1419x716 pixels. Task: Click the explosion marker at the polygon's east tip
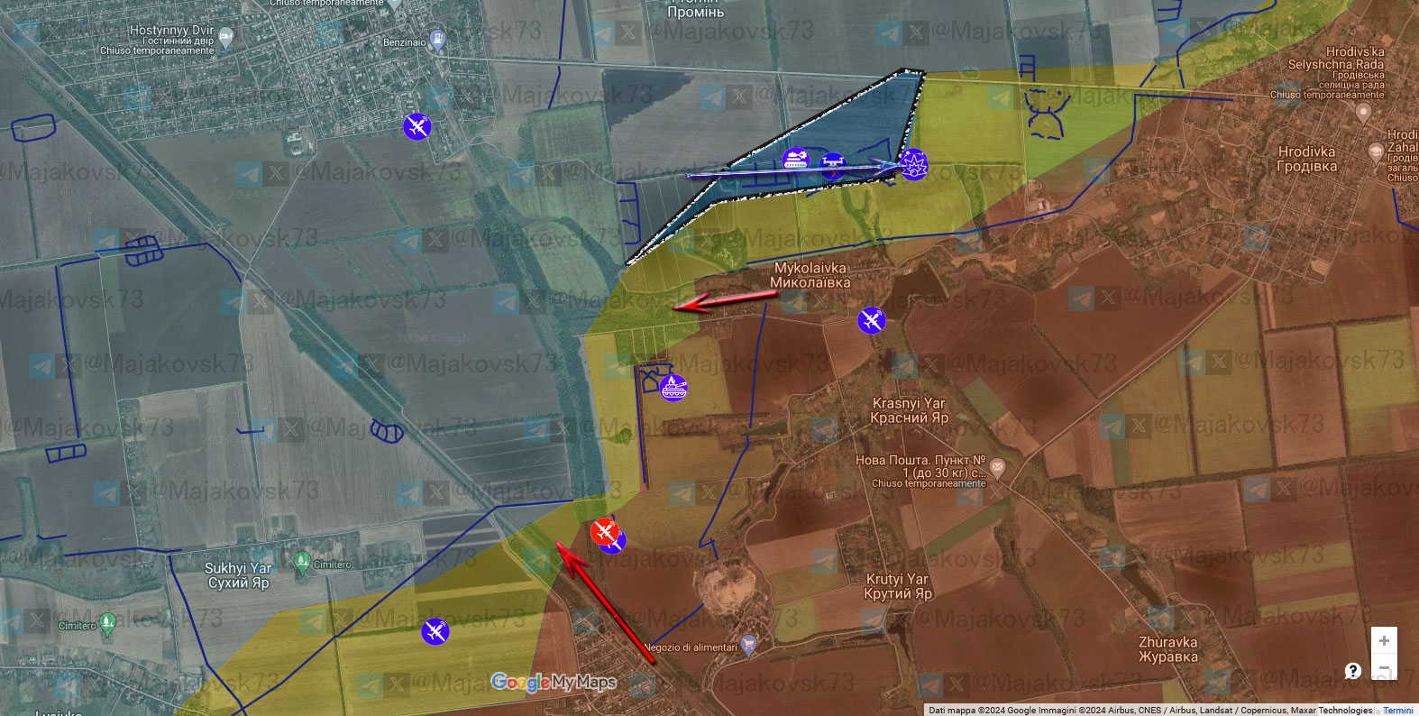pos(912,164)
